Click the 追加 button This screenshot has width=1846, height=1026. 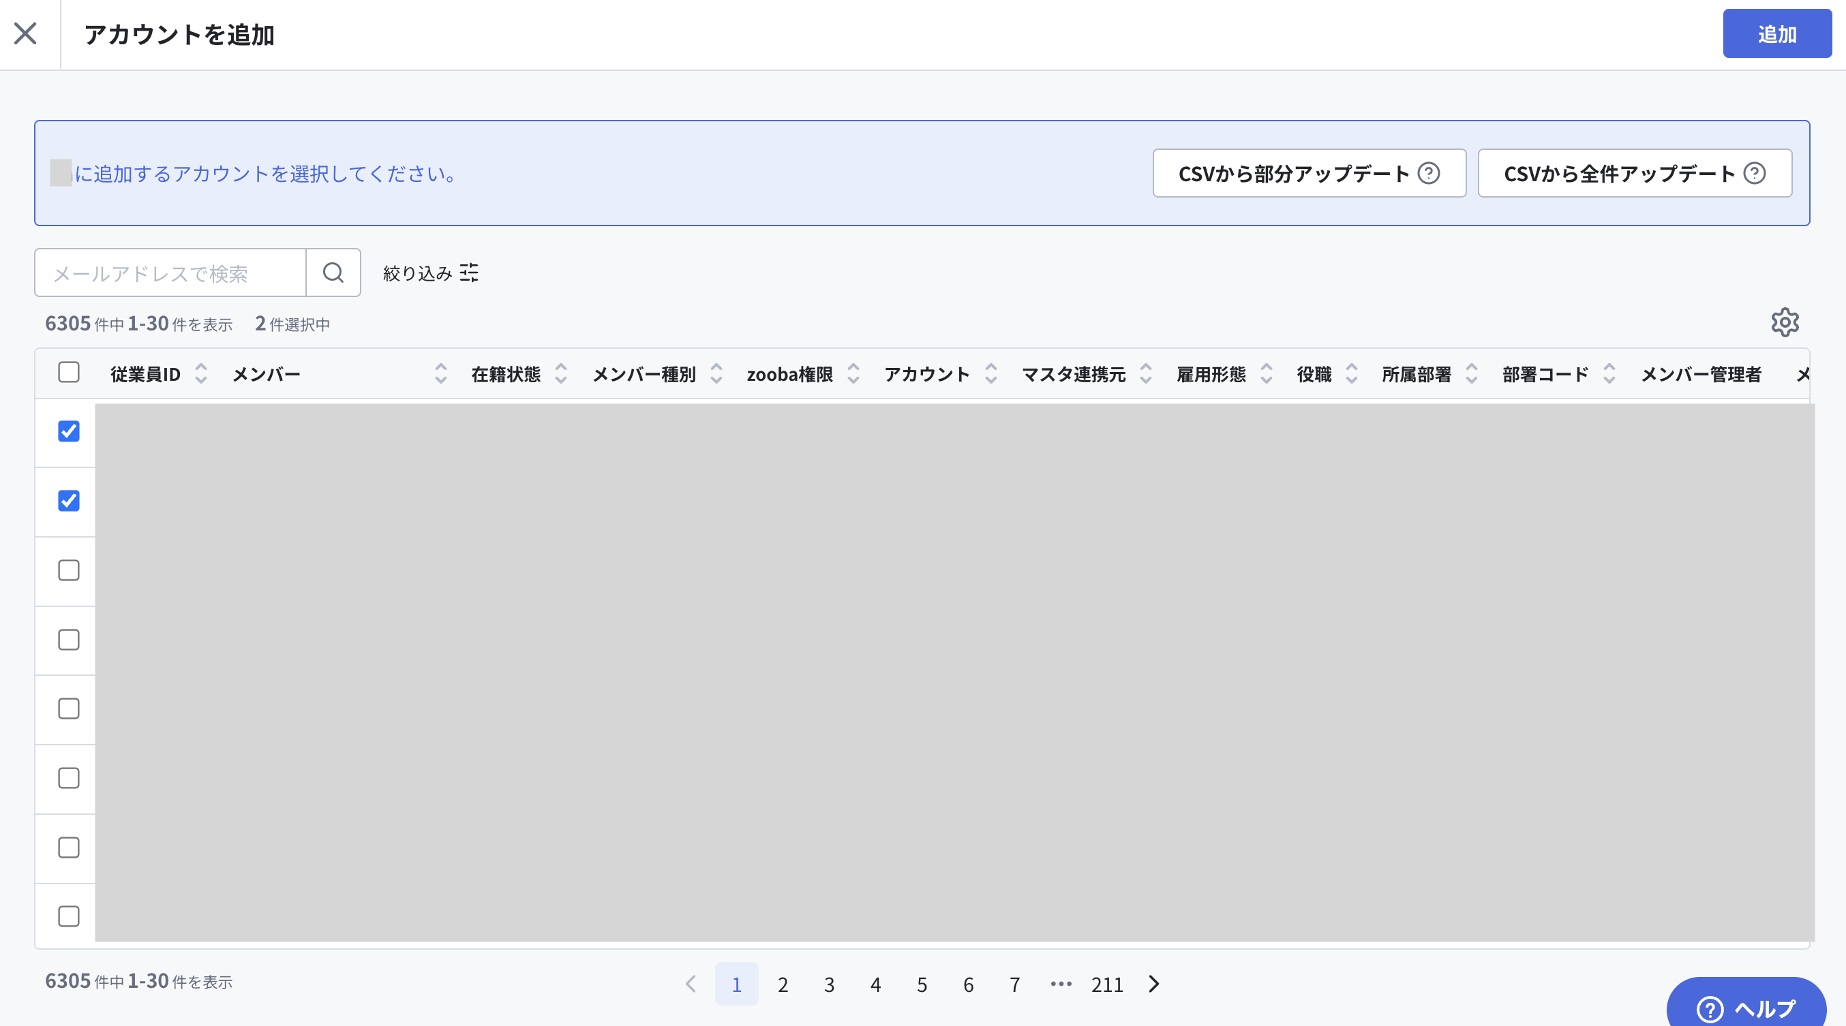tap(1776, 33)
